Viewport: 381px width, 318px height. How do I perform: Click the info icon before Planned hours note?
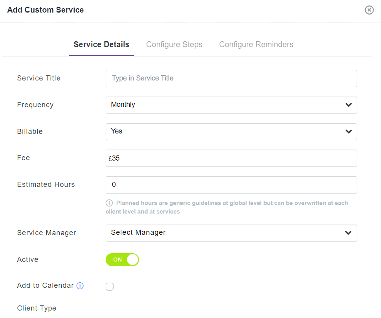pyautogui.click(x=110, y=203)
